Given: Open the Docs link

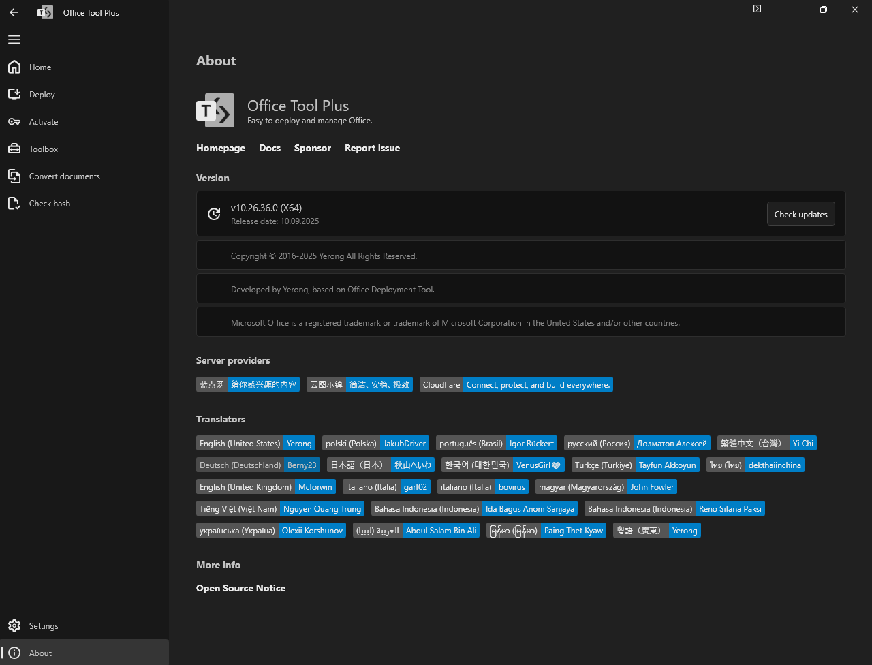Looking at the screenshot, I should 270,148.
